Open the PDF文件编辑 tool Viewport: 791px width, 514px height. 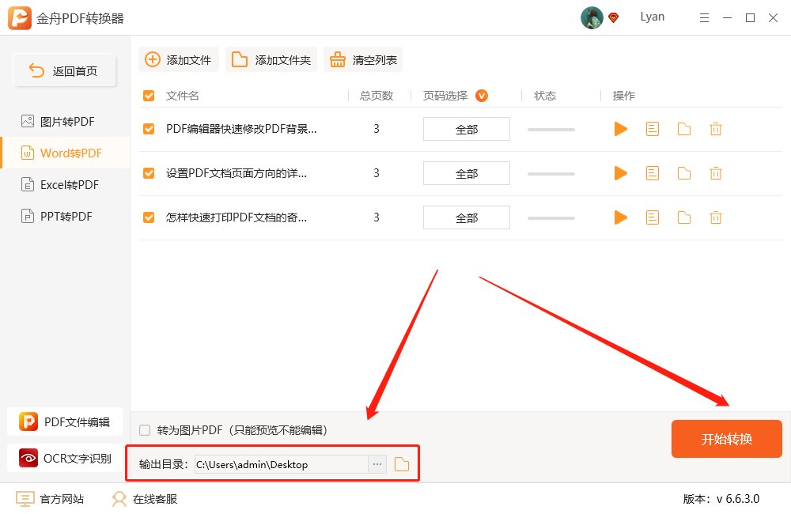click(x=65, y=421)
